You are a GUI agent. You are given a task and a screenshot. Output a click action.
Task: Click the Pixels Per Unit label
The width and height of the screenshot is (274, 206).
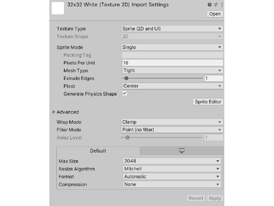pos(79,63)
